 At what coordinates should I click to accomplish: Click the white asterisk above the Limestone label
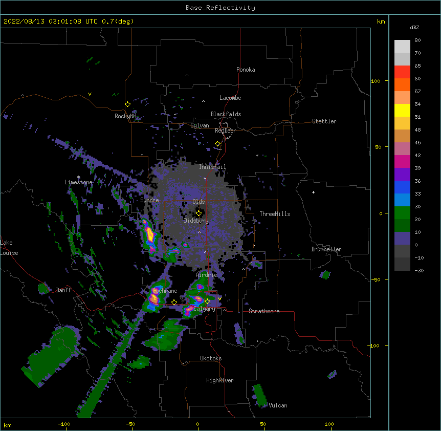click(79, 177)
